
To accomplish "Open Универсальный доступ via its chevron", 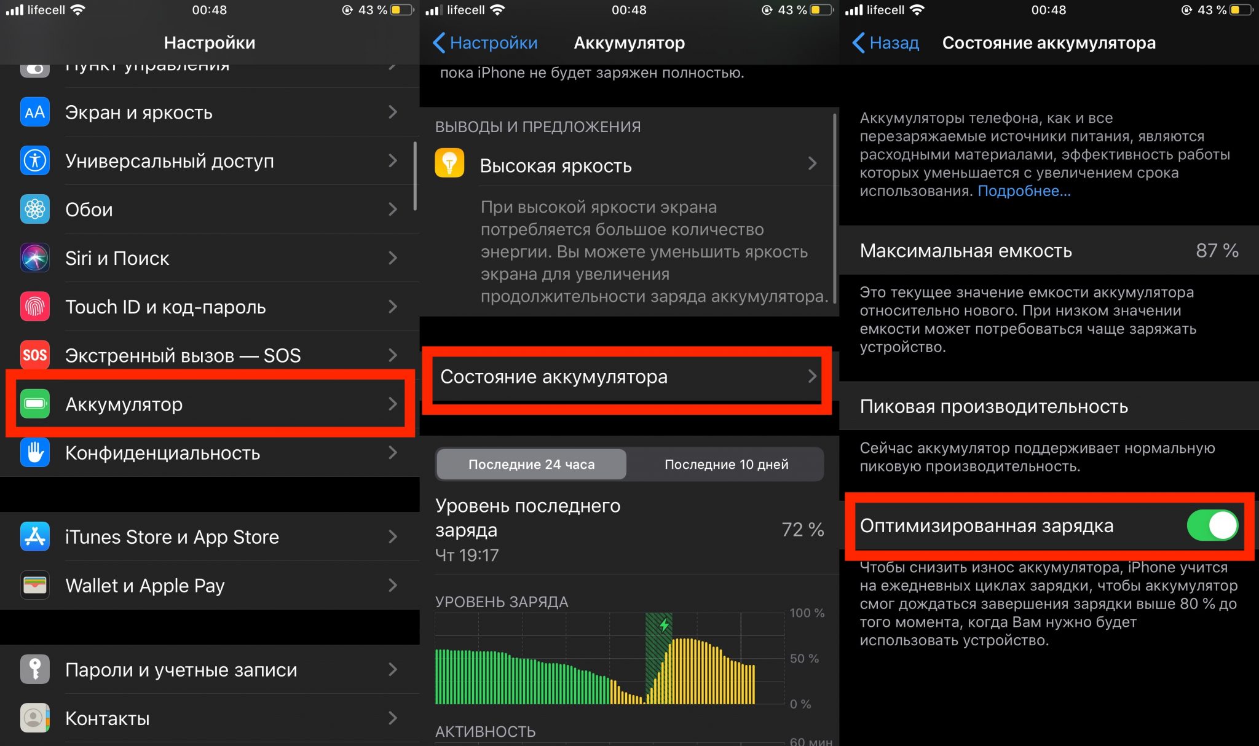I will [x=393, y=160].
